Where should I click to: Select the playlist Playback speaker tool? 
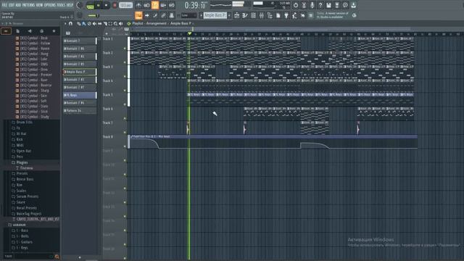point(121,23)
